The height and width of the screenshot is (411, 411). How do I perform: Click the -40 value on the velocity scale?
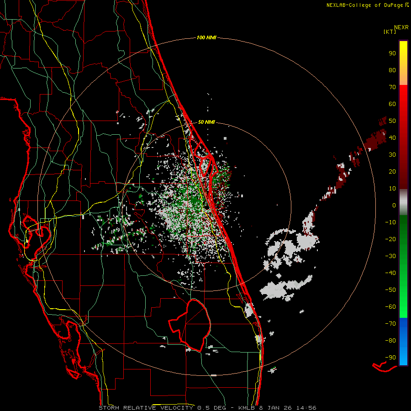click(390, 273)
